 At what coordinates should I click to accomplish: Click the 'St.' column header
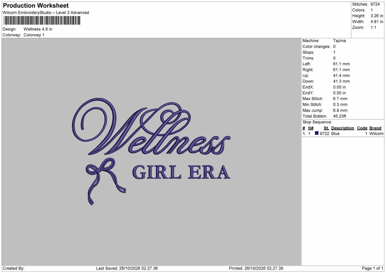pyautogui.click(x=326, y=128)
